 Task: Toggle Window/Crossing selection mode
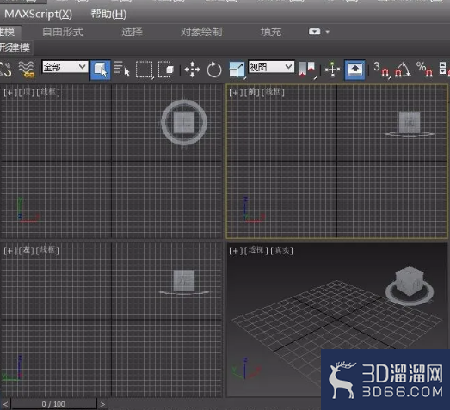166,70
